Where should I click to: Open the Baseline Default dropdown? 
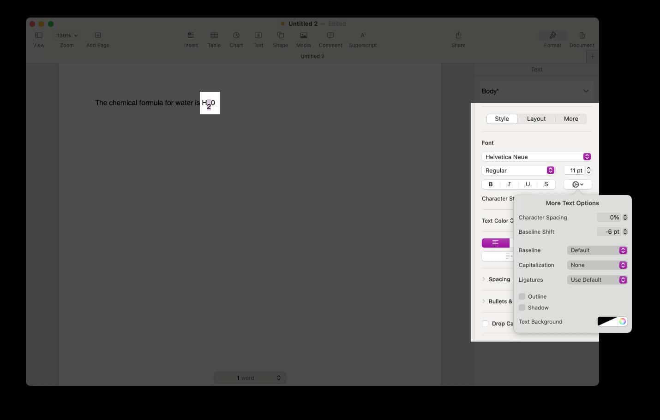click(x=597, y=250)
